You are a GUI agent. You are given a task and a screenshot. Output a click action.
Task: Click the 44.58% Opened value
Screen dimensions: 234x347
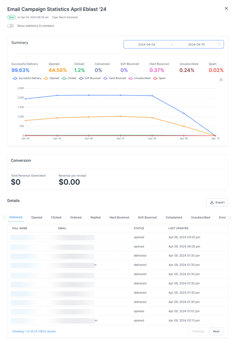[58, 70]
